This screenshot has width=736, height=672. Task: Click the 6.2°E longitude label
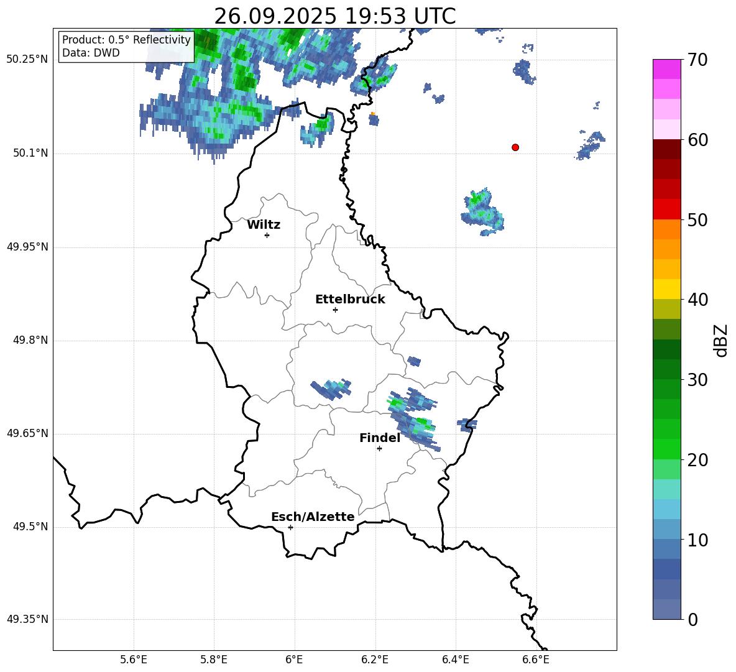375,660
